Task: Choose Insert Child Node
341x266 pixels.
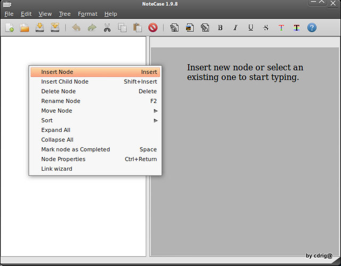Action: tap(95, 81)
